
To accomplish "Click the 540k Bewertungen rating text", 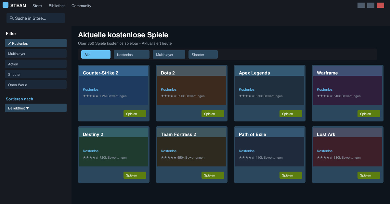I will tap(347, 96).
